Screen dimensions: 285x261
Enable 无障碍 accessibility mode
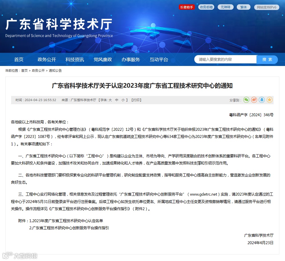(x=225, y=7)
